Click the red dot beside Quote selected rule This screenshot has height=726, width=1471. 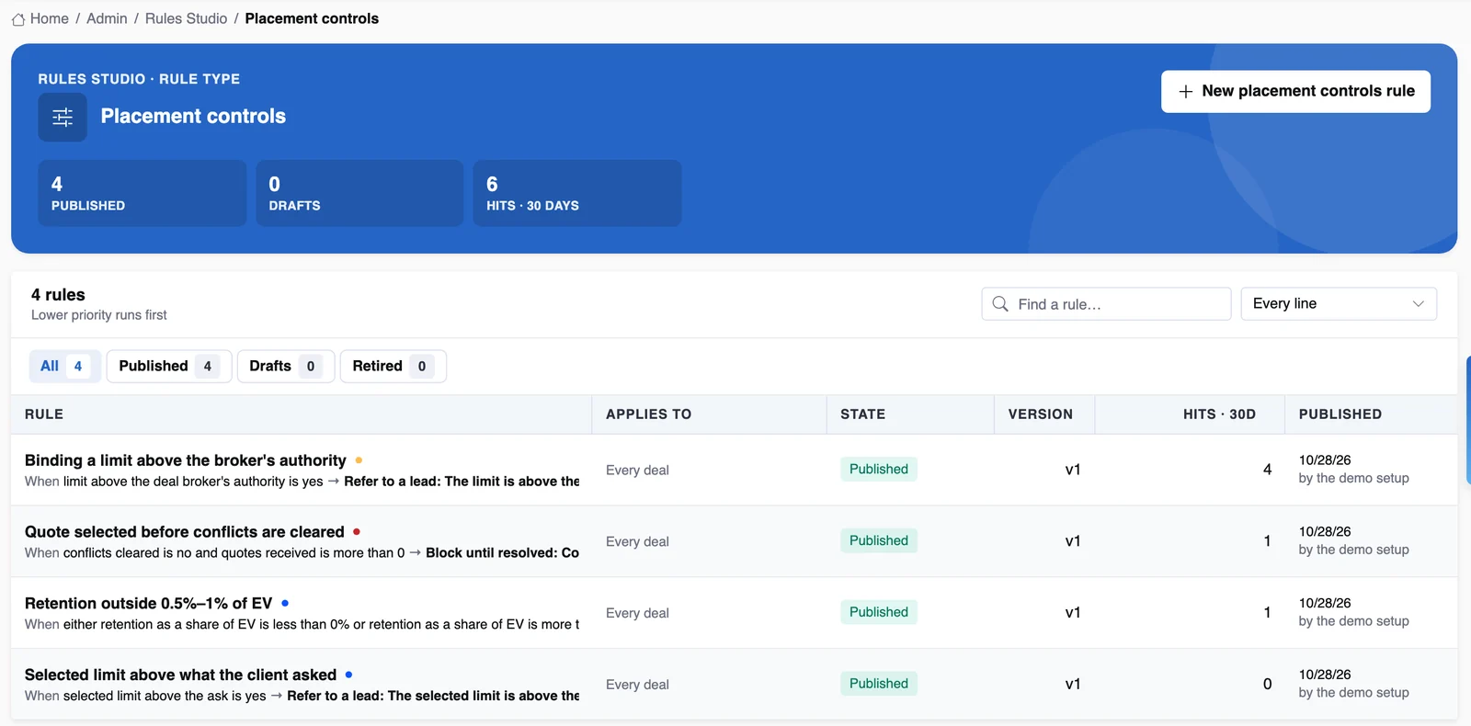pyautogui.click(x=357, y=531)
